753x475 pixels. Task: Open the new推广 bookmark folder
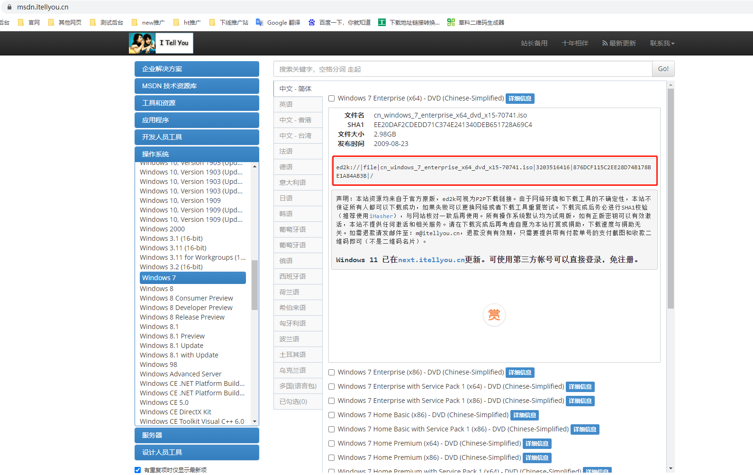[148, 22]
